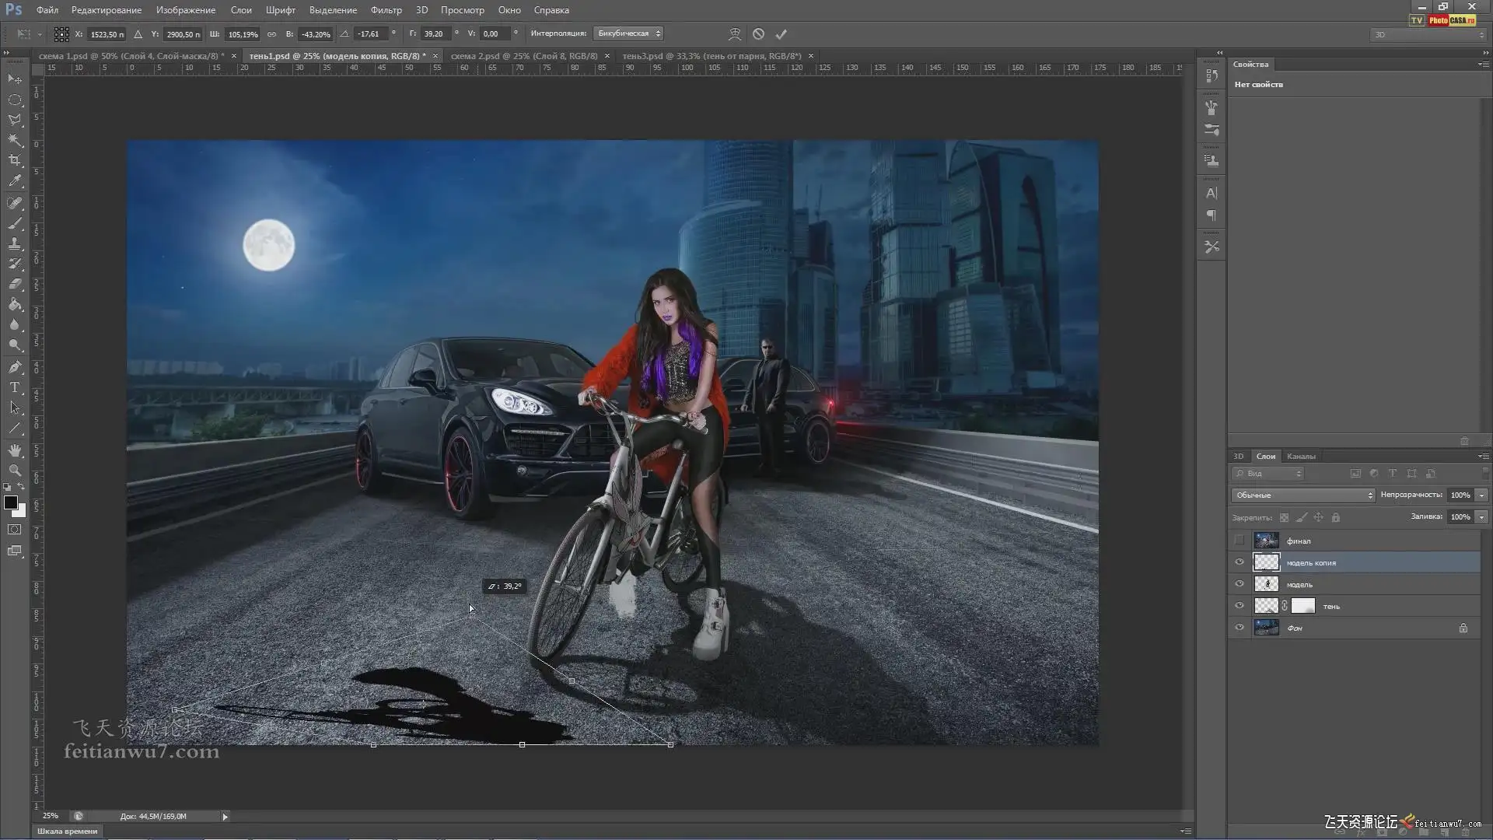Cancel the transform in options bar

click(x=758, y=34)
